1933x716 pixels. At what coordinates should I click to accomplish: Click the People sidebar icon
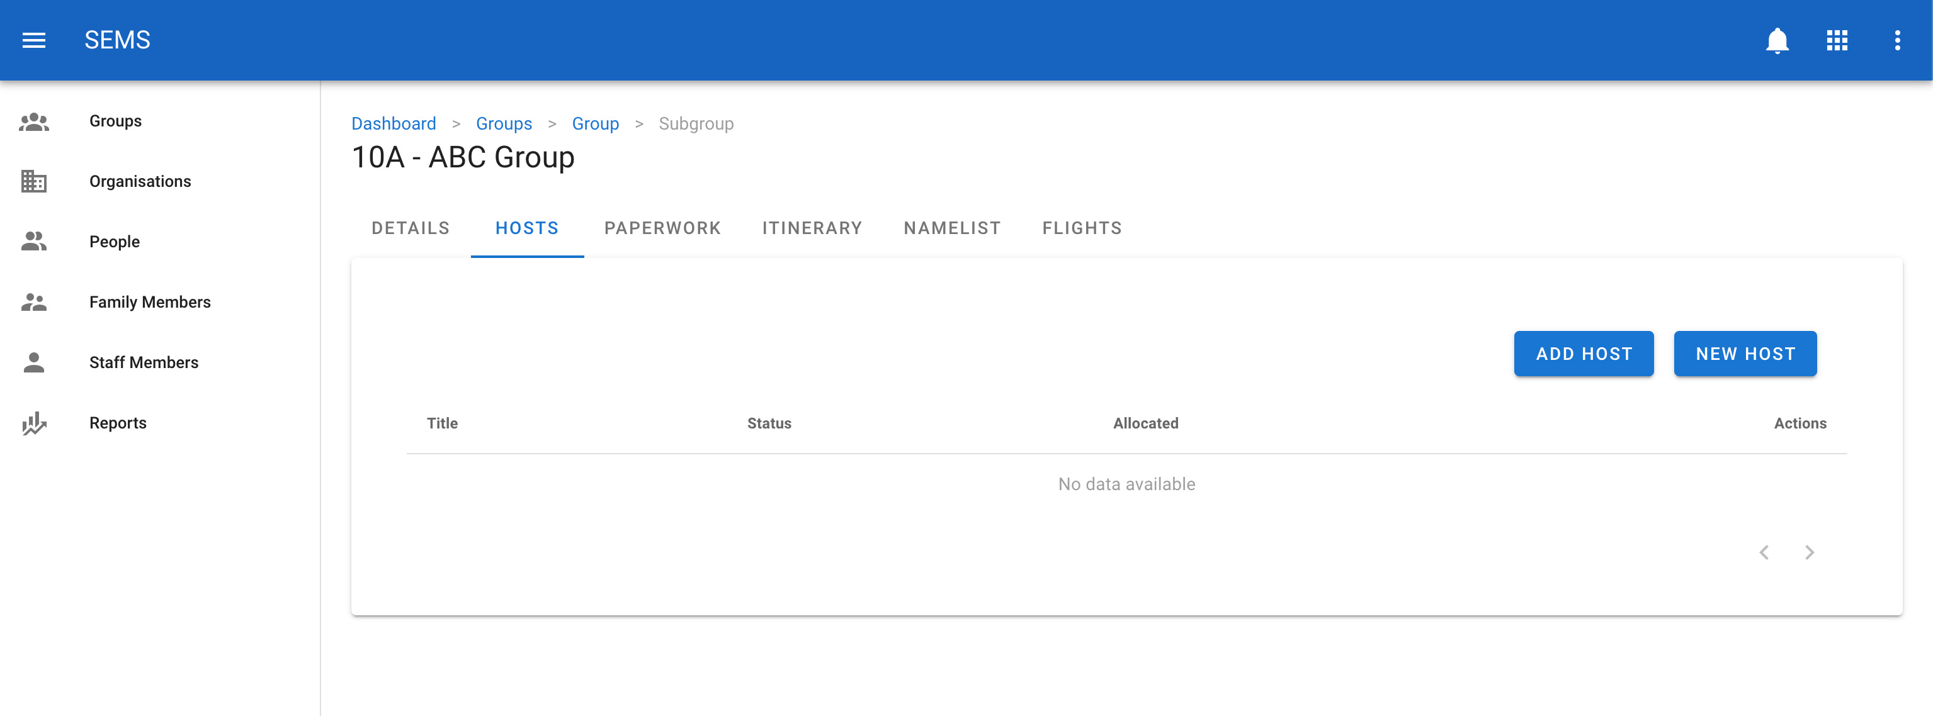click(34, 242)
